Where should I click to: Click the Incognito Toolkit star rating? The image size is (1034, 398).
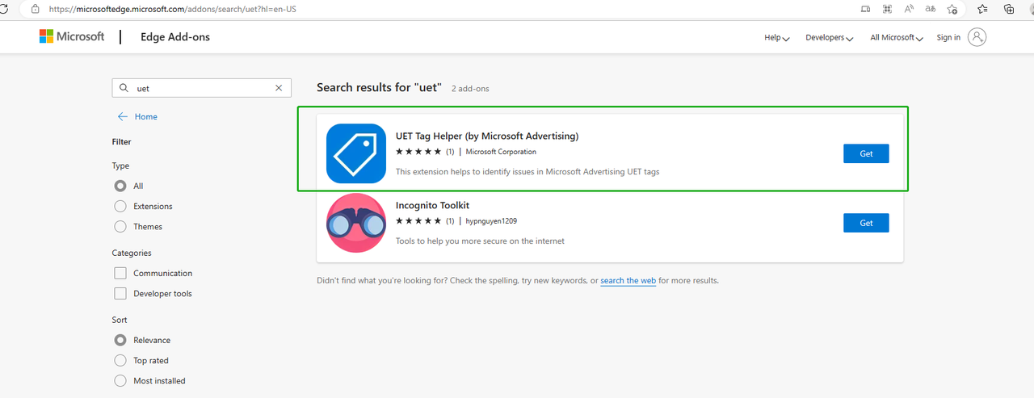coord(418,221)
